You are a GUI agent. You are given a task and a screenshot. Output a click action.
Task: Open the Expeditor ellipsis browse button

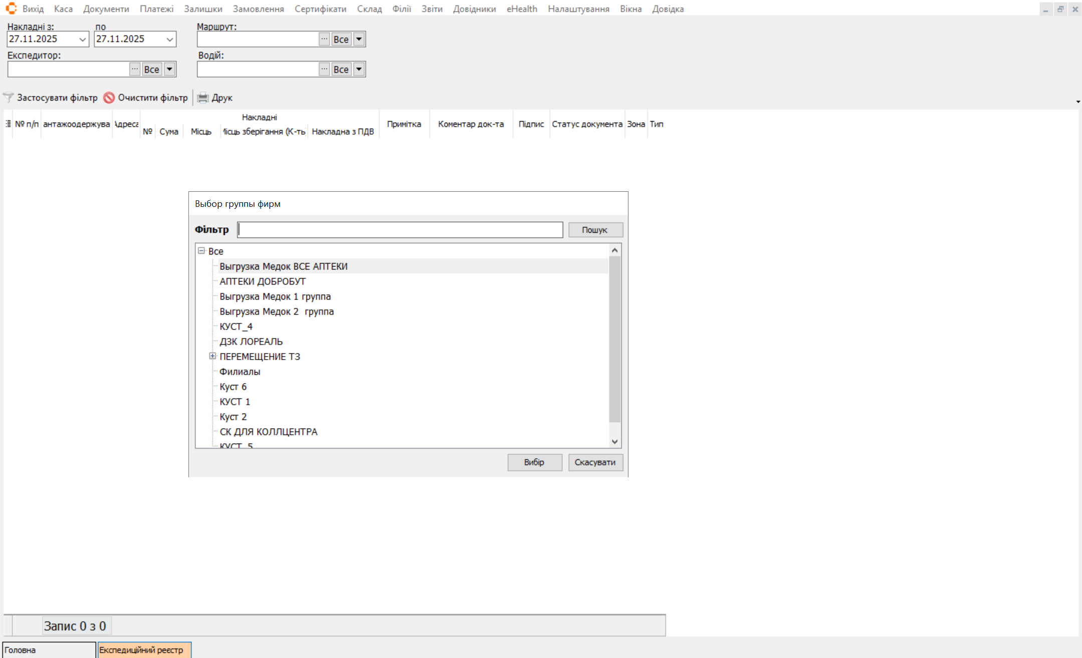click(x=135, y=69)
